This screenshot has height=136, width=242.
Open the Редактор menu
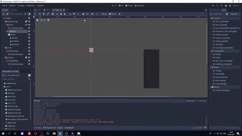pos(30,6)
